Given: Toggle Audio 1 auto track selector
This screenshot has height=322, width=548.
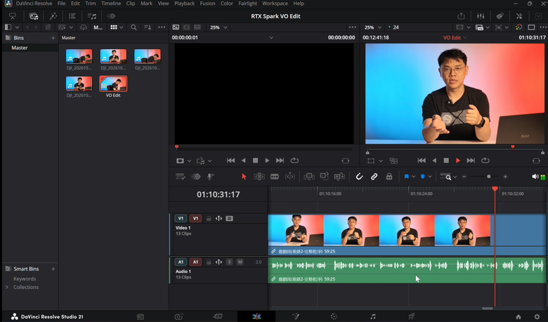Looking at the screenshot, I should pyautogui.click(x=218, y=262).
